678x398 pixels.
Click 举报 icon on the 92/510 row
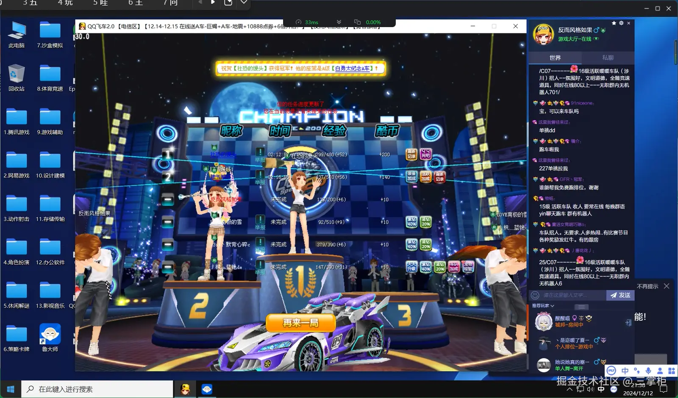[x=260, y=222]
